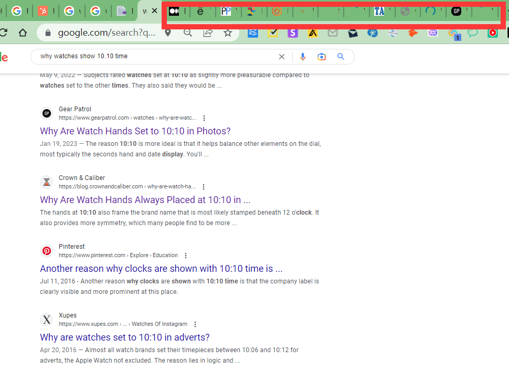Image resolution: width=509 pixels, height=381 pixels.
Task: Open the orange bird extension
Action: (412, 33)
